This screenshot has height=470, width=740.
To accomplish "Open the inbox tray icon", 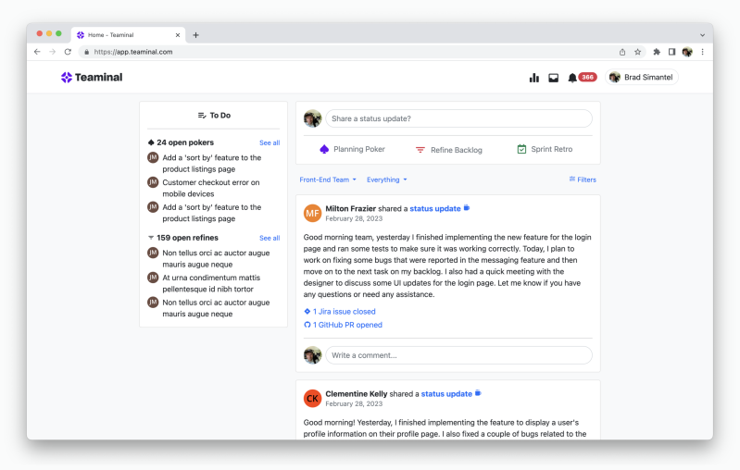I will click(553, 78).
